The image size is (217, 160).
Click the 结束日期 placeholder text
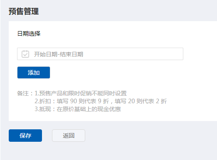[72, 54]
